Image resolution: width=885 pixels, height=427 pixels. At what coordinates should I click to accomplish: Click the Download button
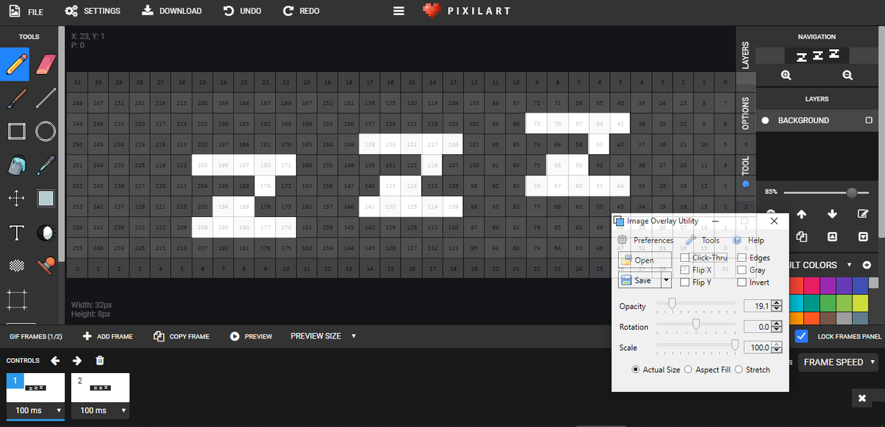point(172,11)
